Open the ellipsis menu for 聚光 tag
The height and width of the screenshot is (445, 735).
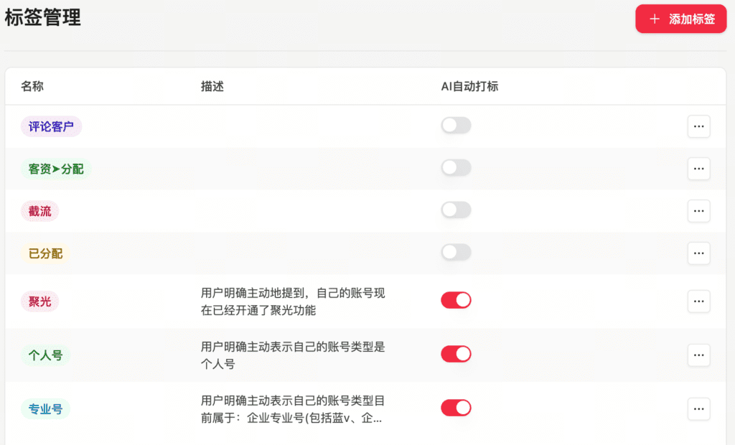698,301
